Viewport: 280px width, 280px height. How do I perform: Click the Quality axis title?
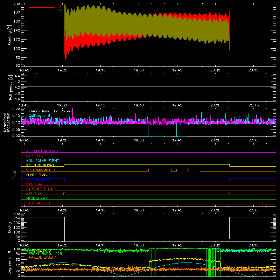coord(9,227)
